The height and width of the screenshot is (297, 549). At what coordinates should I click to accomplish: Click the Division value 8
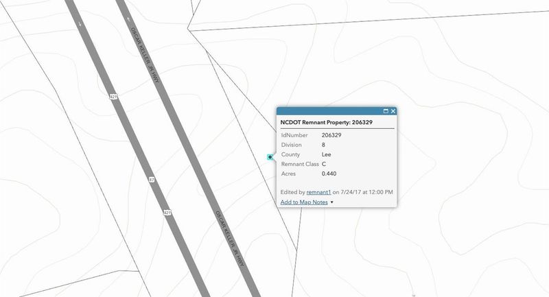pos(323,145)
